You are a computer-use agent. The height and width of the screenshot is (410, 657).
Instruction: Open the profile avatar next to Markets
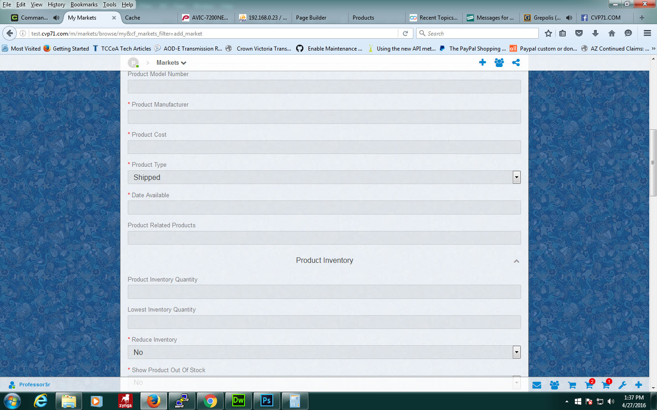[x=133, y=63]
